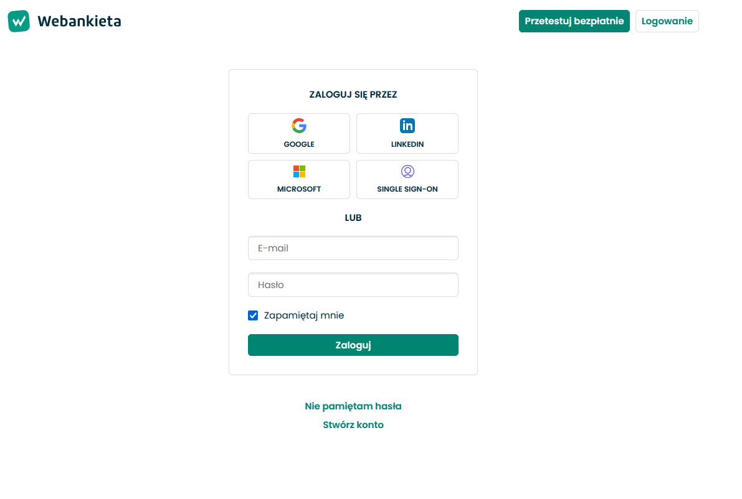The height and width of the screenshot is (499, 742).
Task: Focus the Hasło password field
Action: point(353,285)
